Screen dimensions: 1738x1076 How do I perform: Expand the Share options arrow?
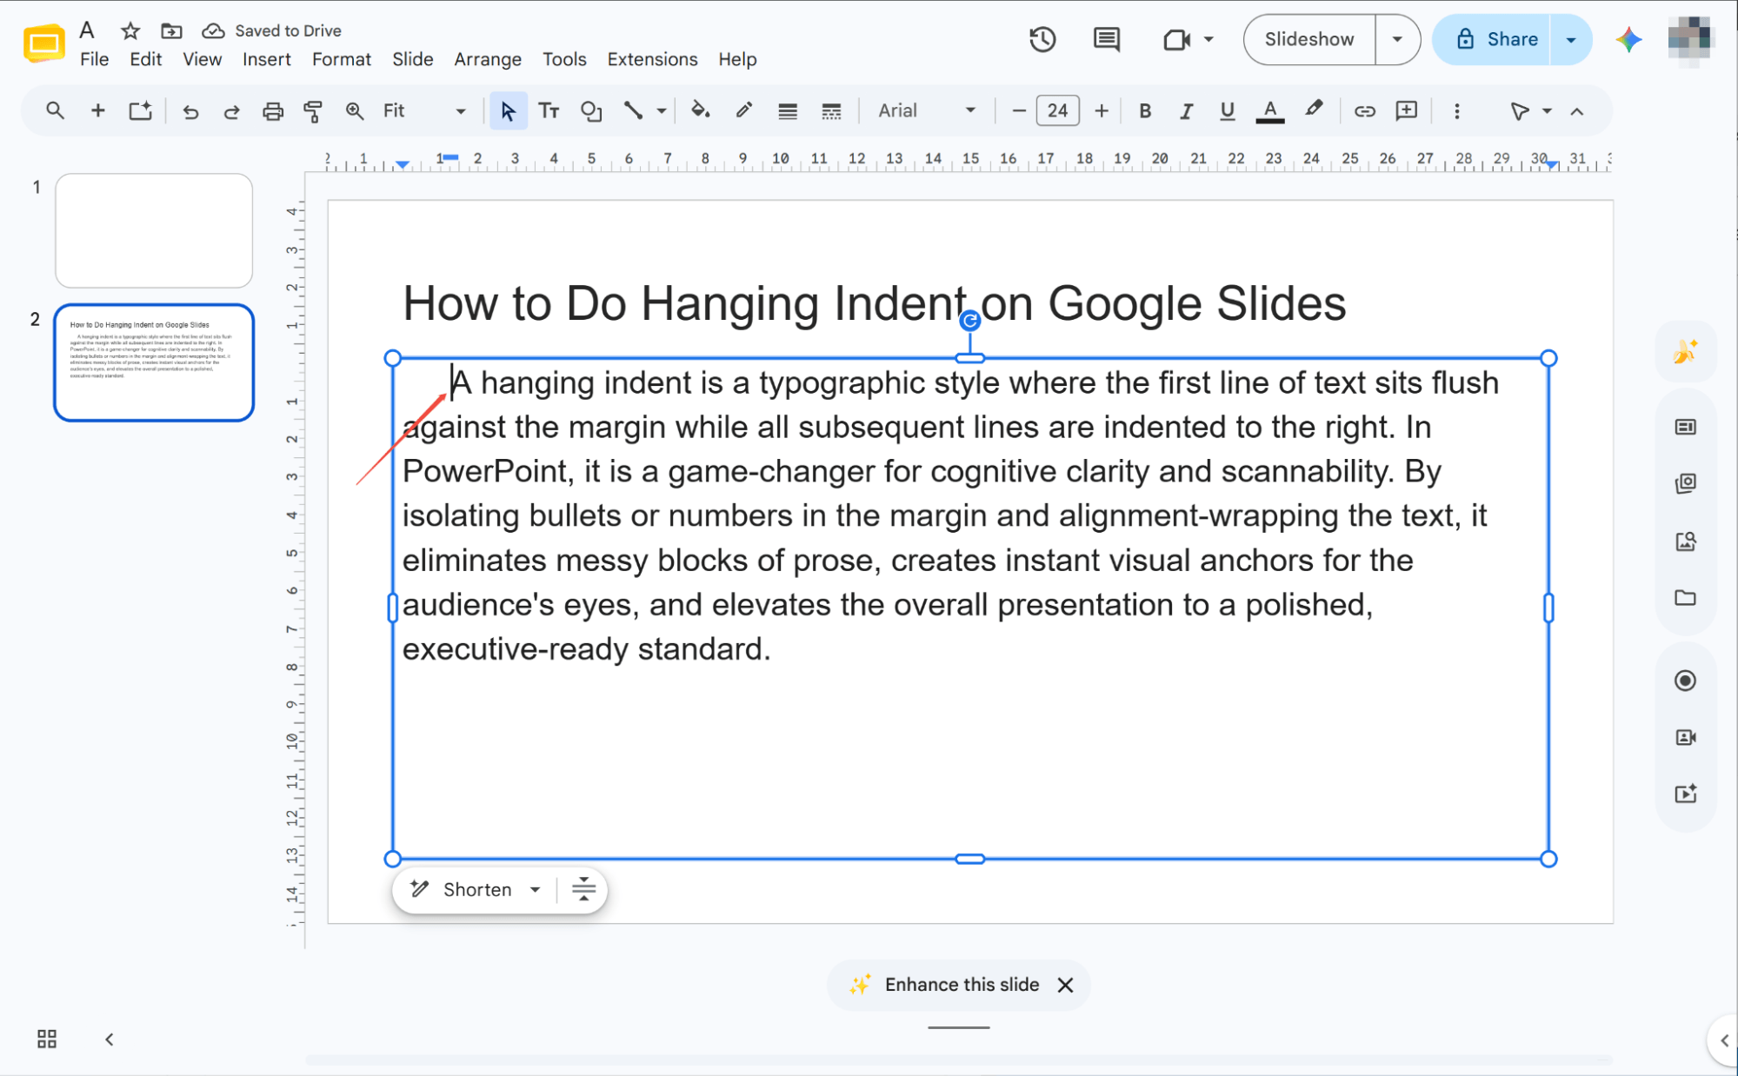pyautogui.click(x=1570, y=39)
